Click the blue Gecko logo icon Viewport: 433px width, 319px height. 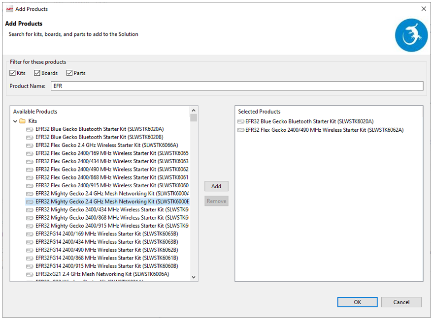(x=411, y=35)
